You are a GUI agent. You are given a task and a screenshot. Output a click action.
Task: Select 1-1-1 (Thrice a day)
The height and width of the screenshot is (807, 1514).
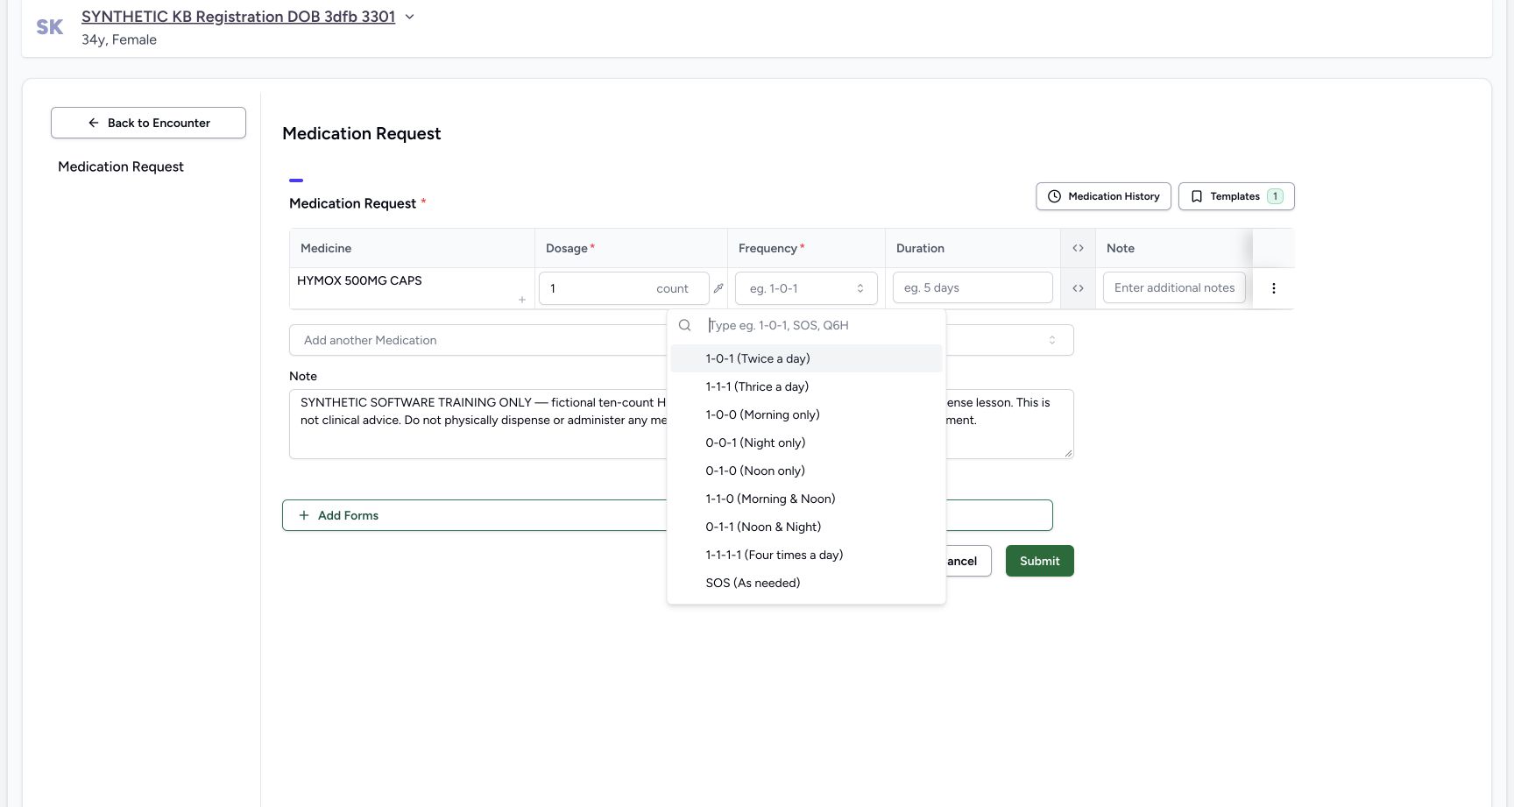806,386
